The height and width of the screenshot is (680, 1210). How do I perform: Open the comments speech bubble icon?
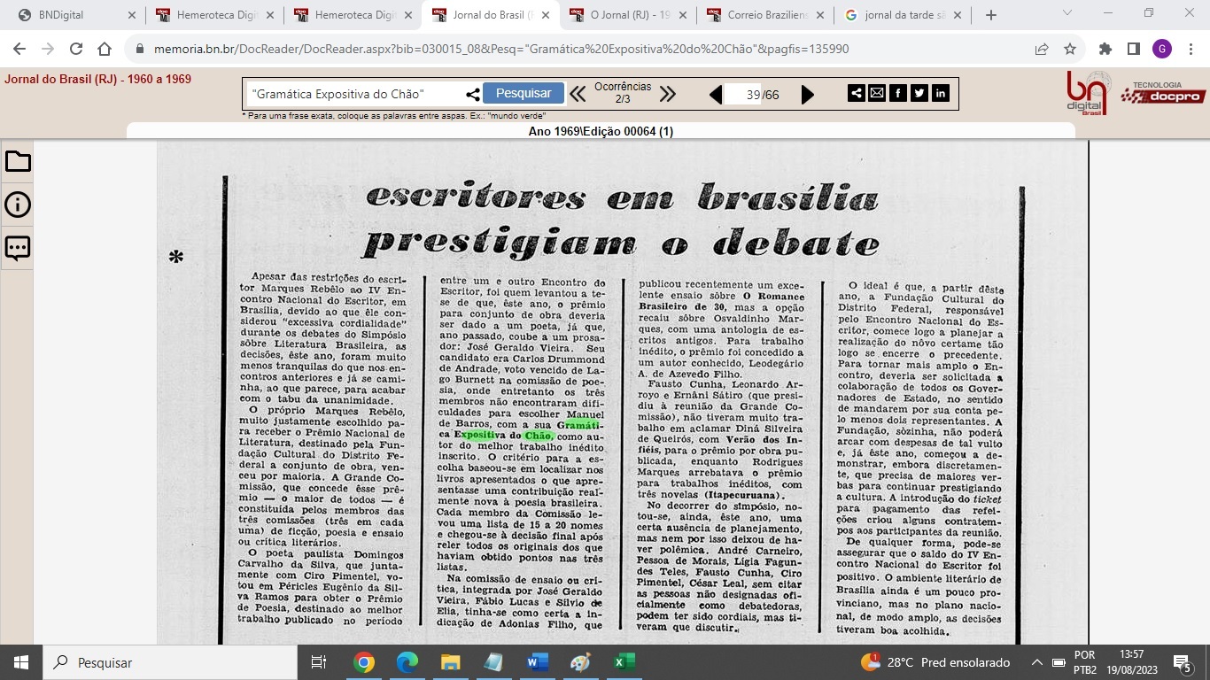point(18,248)
